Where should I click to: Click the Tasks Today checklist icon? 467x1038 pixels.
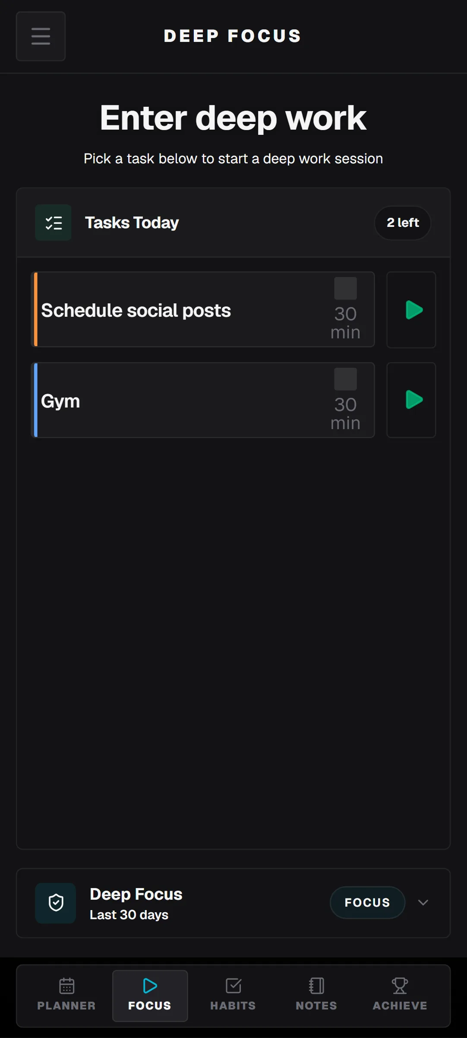(x=53, y=223)
